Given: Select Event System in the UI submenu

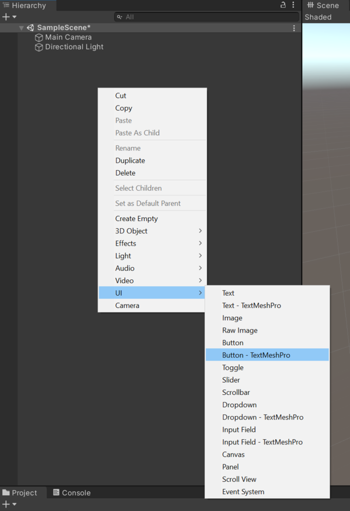Looking at the screenshot, I should pos(267,491).
